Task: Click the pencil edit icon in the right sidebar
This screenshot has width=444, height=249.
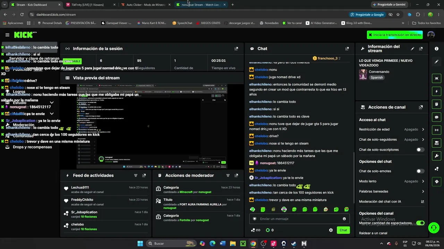Action: click(436, 62)
